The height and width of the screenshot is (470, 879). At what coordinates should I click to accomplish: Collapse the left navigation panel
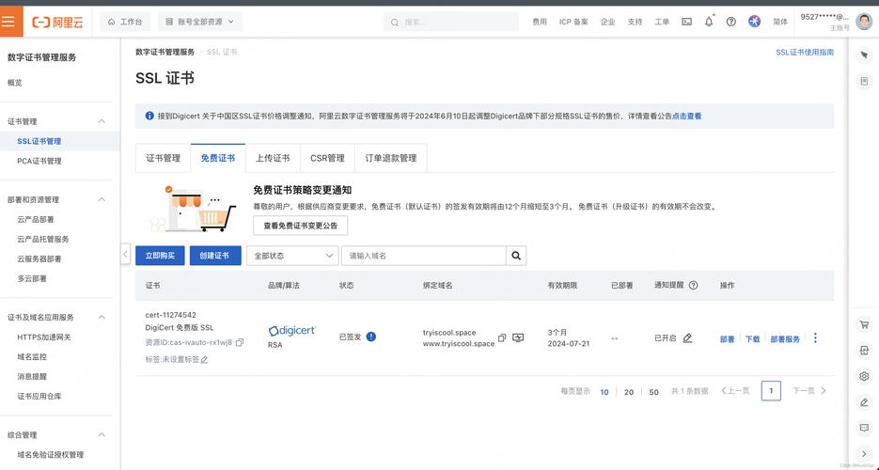pos(126,254)
